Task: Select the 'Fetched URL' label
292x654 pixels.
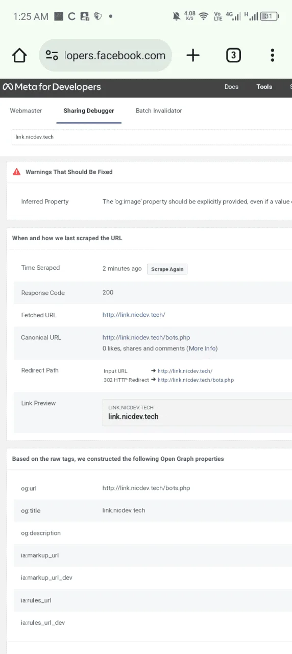Action: click(x=39, y=315)
